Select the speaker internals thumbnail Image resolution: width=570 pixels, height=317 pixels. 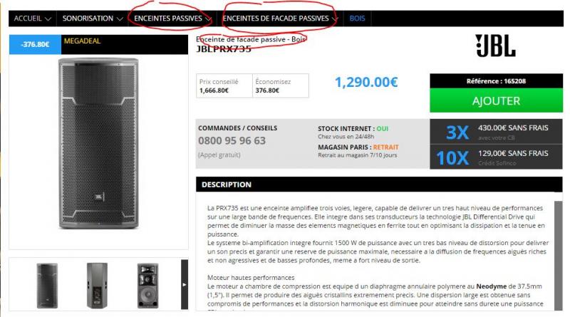(x=147, y=286)
